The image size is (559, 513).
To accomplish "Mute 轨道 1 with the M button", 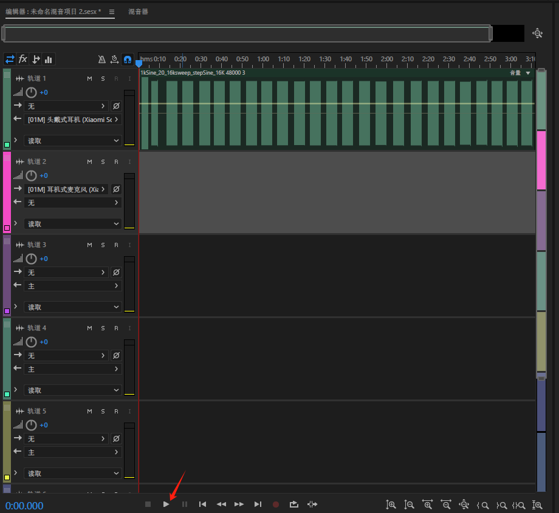I will tap(89, 79).
